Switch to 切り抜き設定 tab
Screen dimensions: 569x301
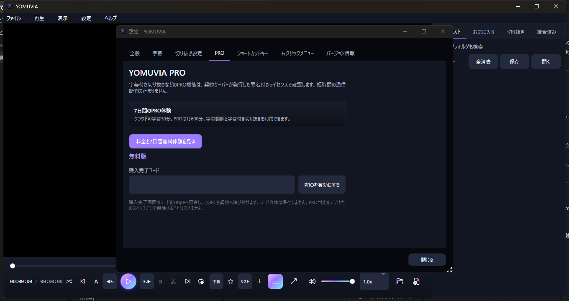coord(188,53)
